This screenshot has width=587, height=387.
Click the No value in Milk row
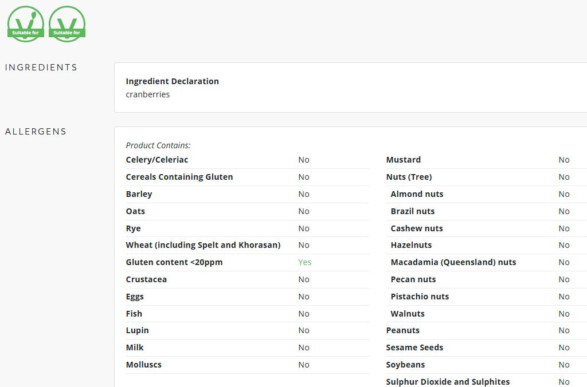point(304,347)
